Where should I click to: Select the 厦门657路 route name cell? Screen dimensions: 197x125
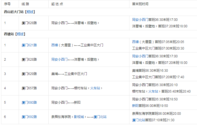click(x=29, y=88)
